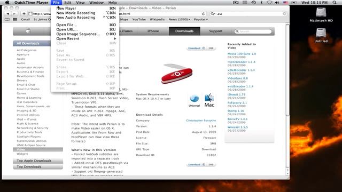Click the Apple site search field
The height and width of the screenshot is (192, 342).
[x=253, y=31]
